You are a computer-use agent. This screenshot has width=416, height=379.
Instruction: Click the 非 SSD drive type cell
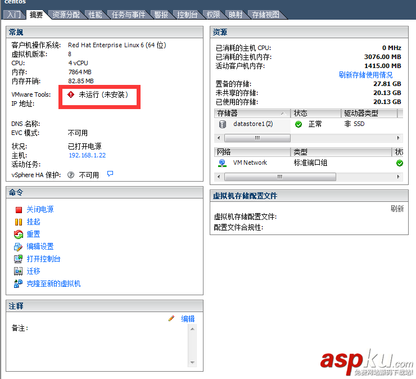pos(355,124)
